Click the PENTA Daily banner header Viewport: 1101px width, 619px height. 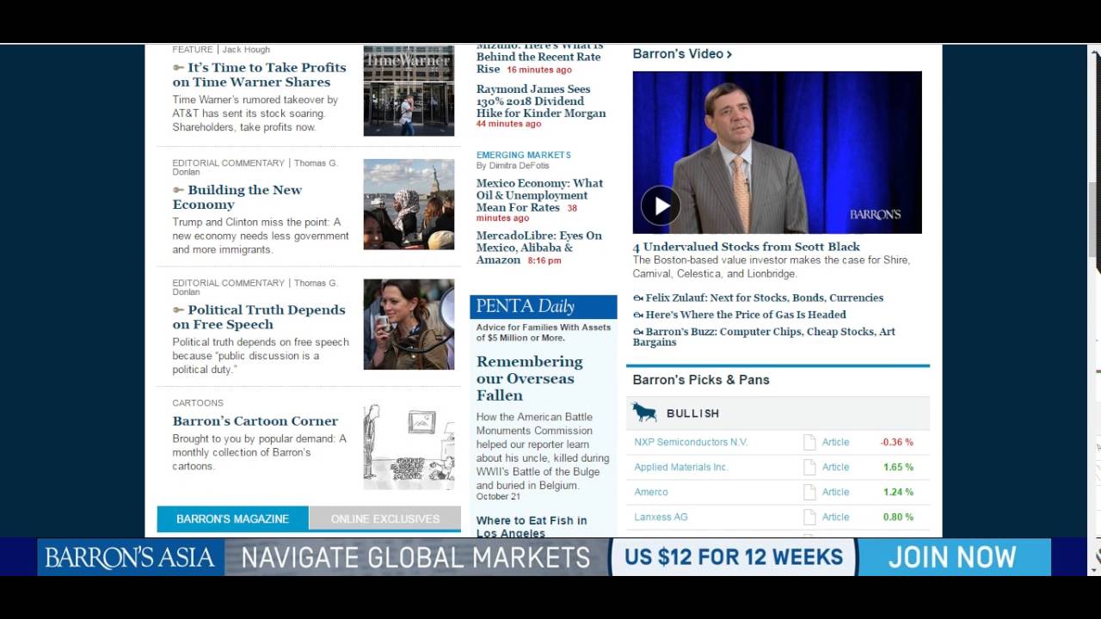coord(544,307)
